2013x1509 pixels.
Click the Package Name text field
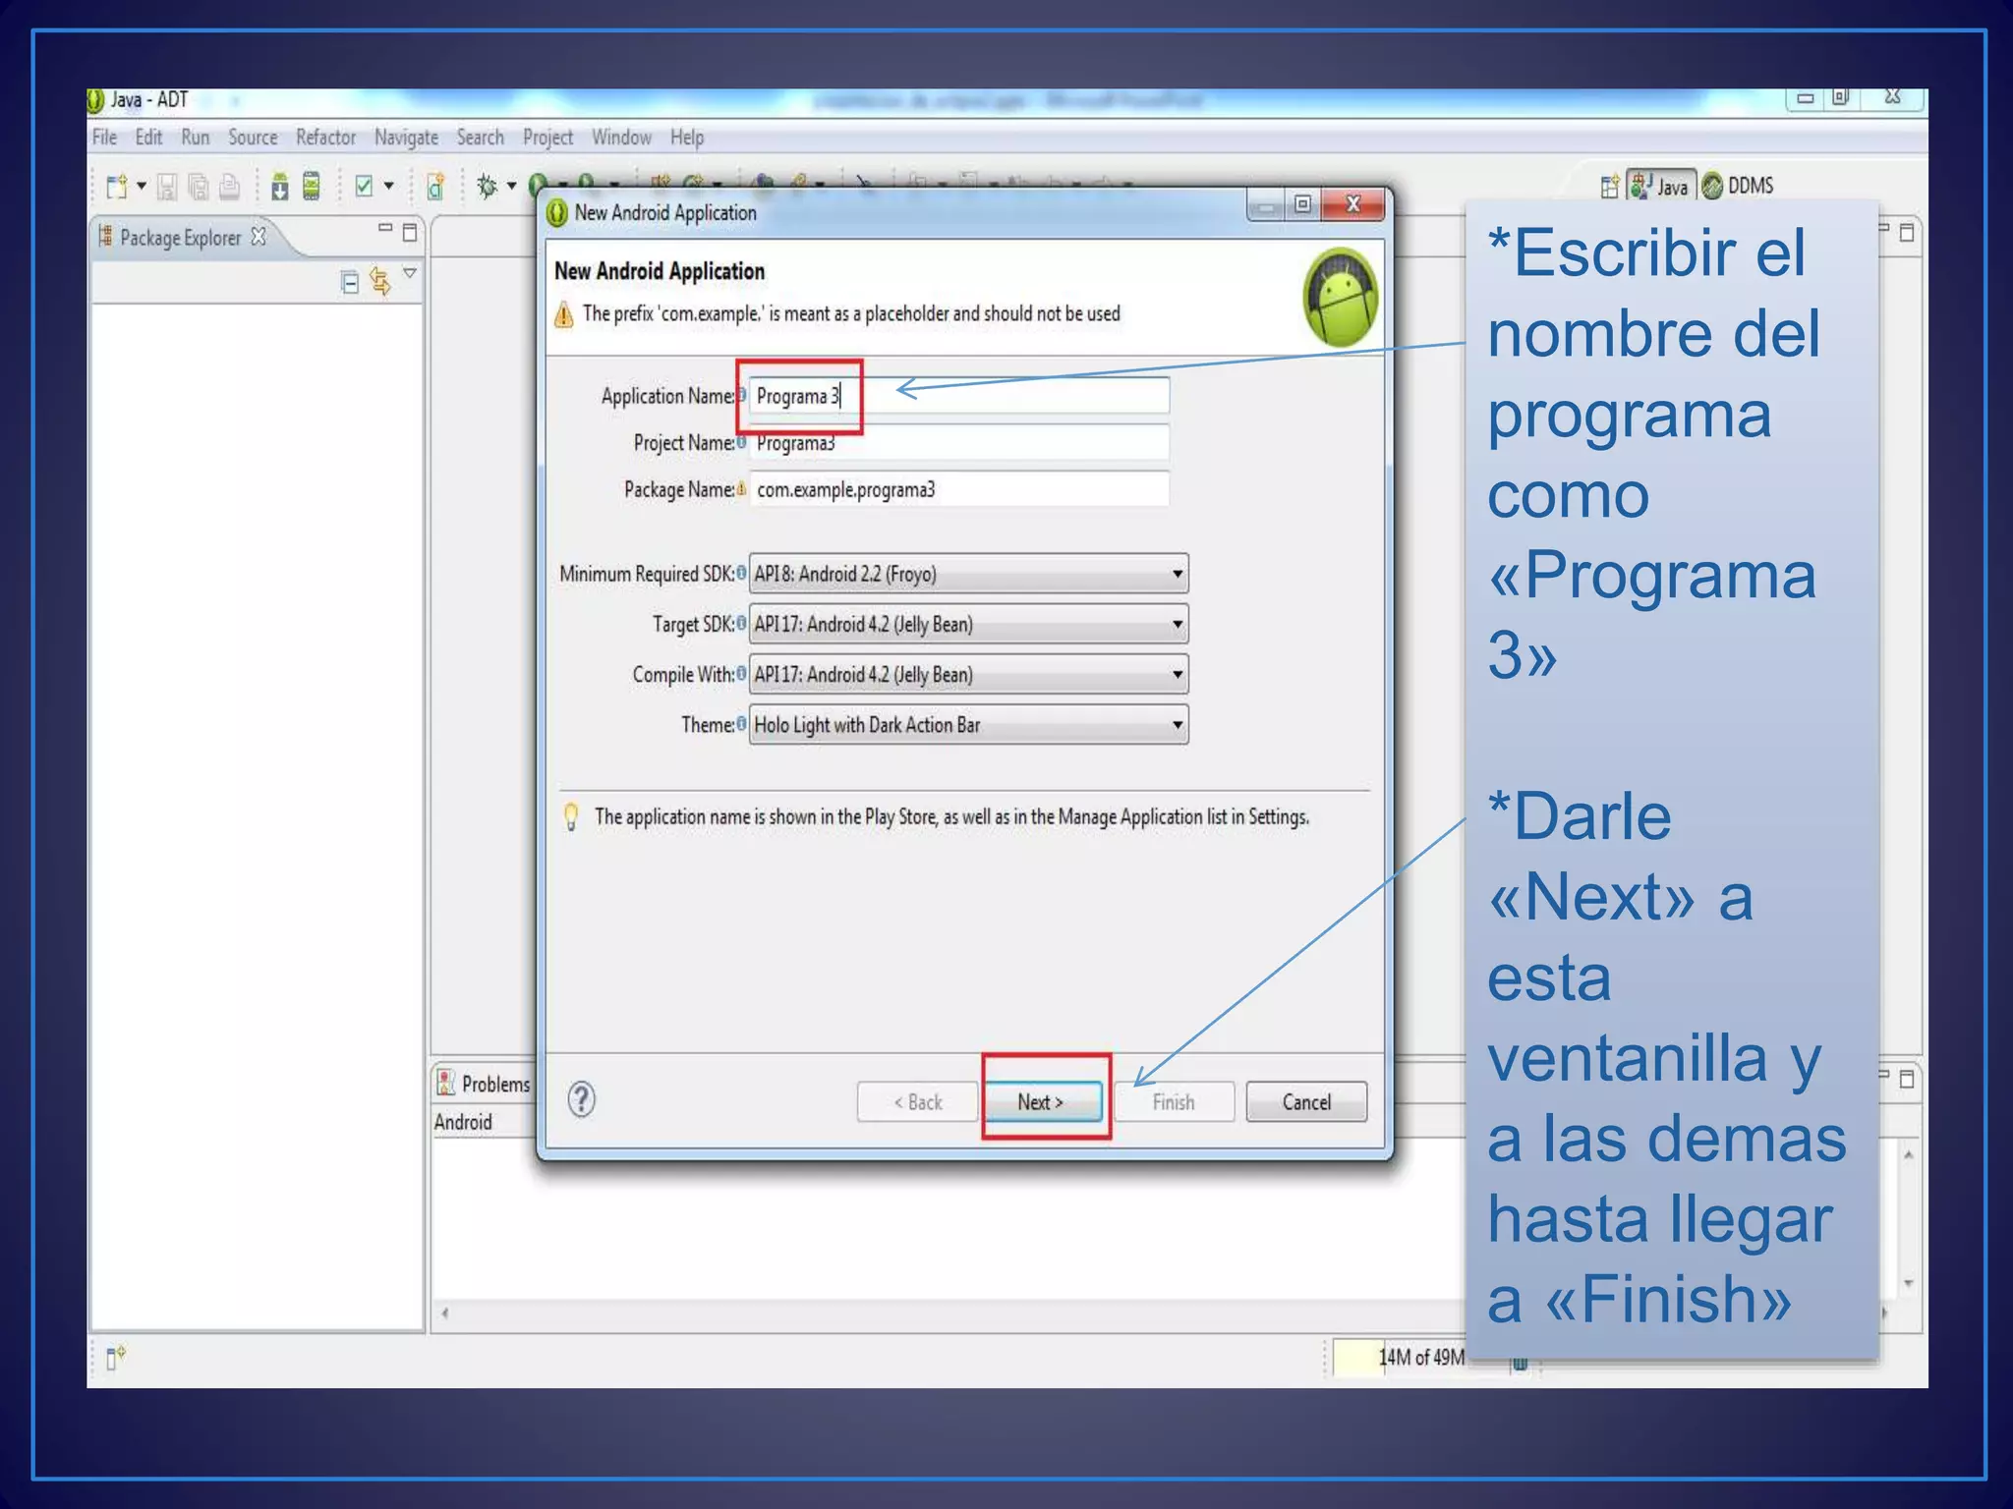click(959, 489)
